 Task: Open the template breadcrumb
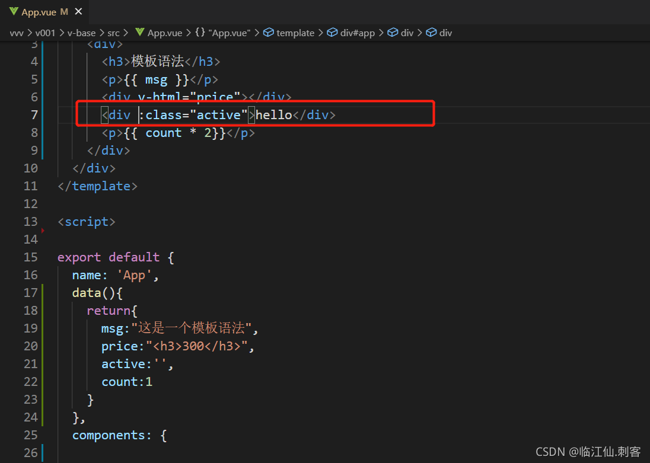295,33
